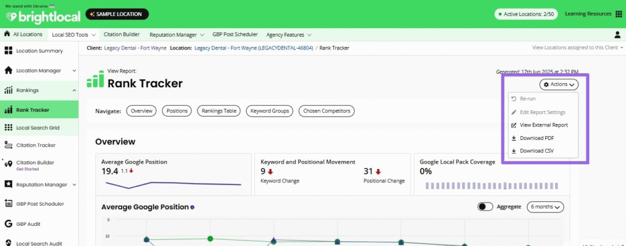
Task: Open Local Search Grid in the sidebar
Action: point(39,128)
